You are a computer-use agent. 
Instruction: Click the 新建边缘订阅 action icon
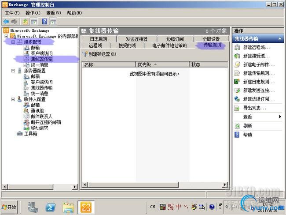(x=237, y=99)
